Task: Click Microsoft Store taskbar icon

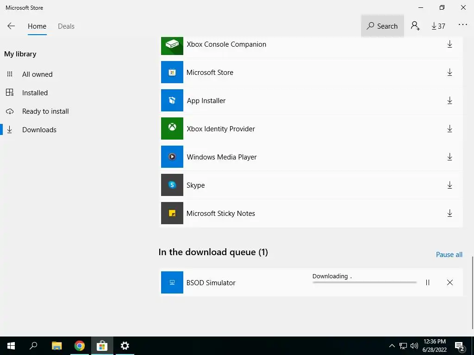Action: click(x=102, y=346)
